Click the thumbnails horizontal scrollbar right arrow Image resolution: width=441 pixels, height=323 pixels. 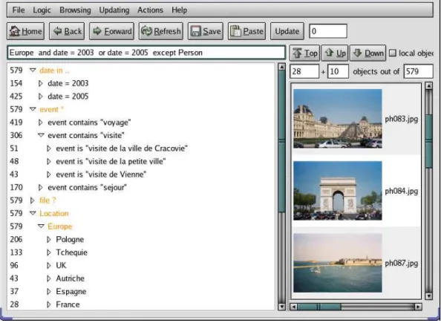point(418,307)
